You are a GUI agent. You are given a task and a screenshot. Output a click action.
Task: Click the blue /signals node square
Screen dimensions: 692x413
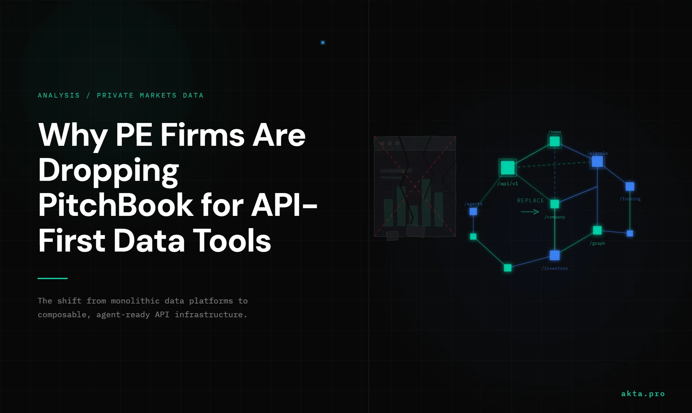pos(597,162)
